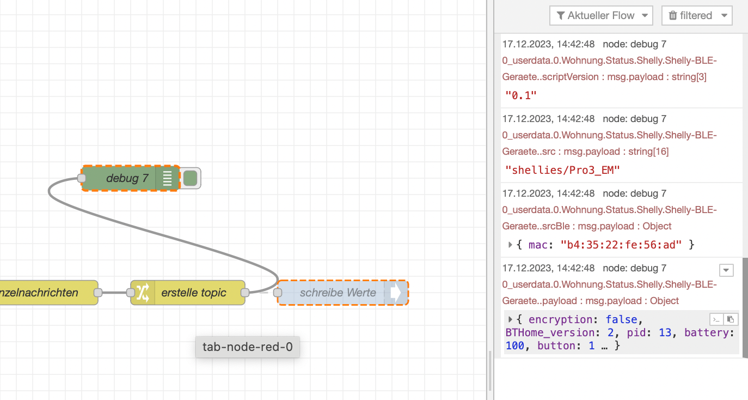Click the input port of debug 7 node
Screen dimensions: 748x400
click(x=82, y=178)
